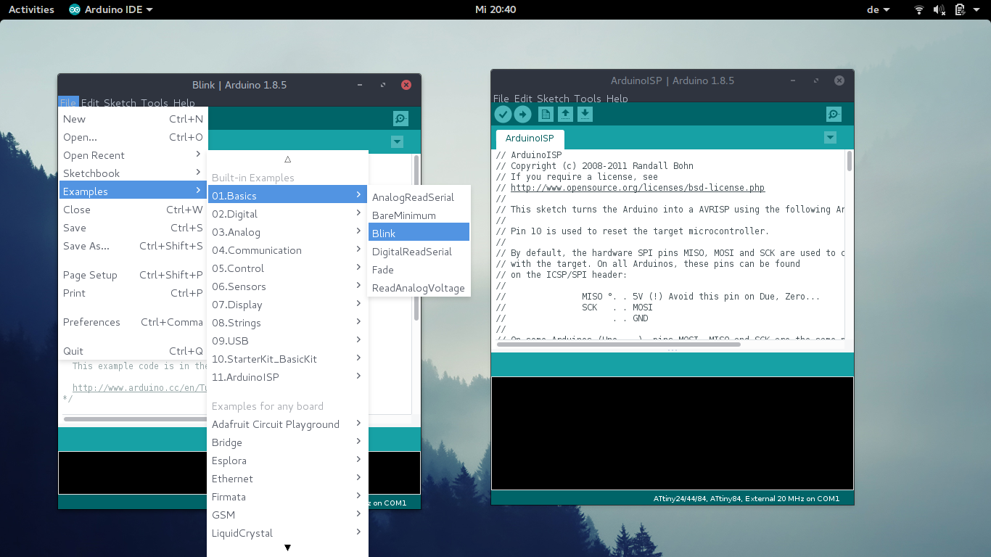The width and height of the screenshot is (991, 557).
Task: Open the tab options dropdown in ArduinoISP window
Action: tap(831, 138)
